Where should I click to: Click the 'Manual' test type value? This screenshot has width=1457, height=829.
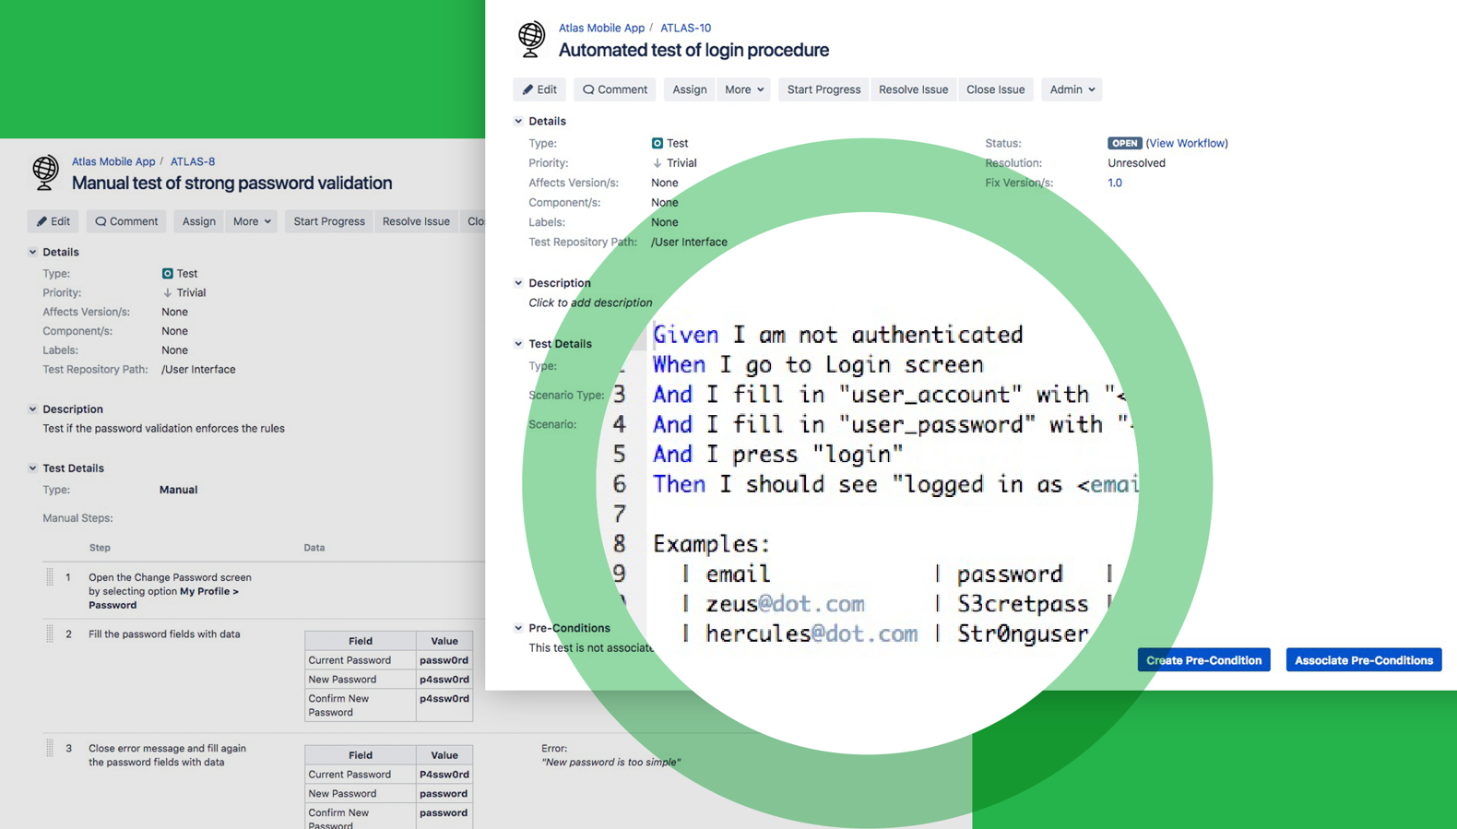tap(178, 490)
